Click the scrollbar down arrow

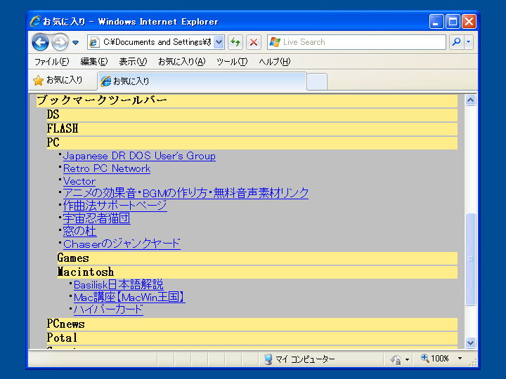tap(470, 343)
